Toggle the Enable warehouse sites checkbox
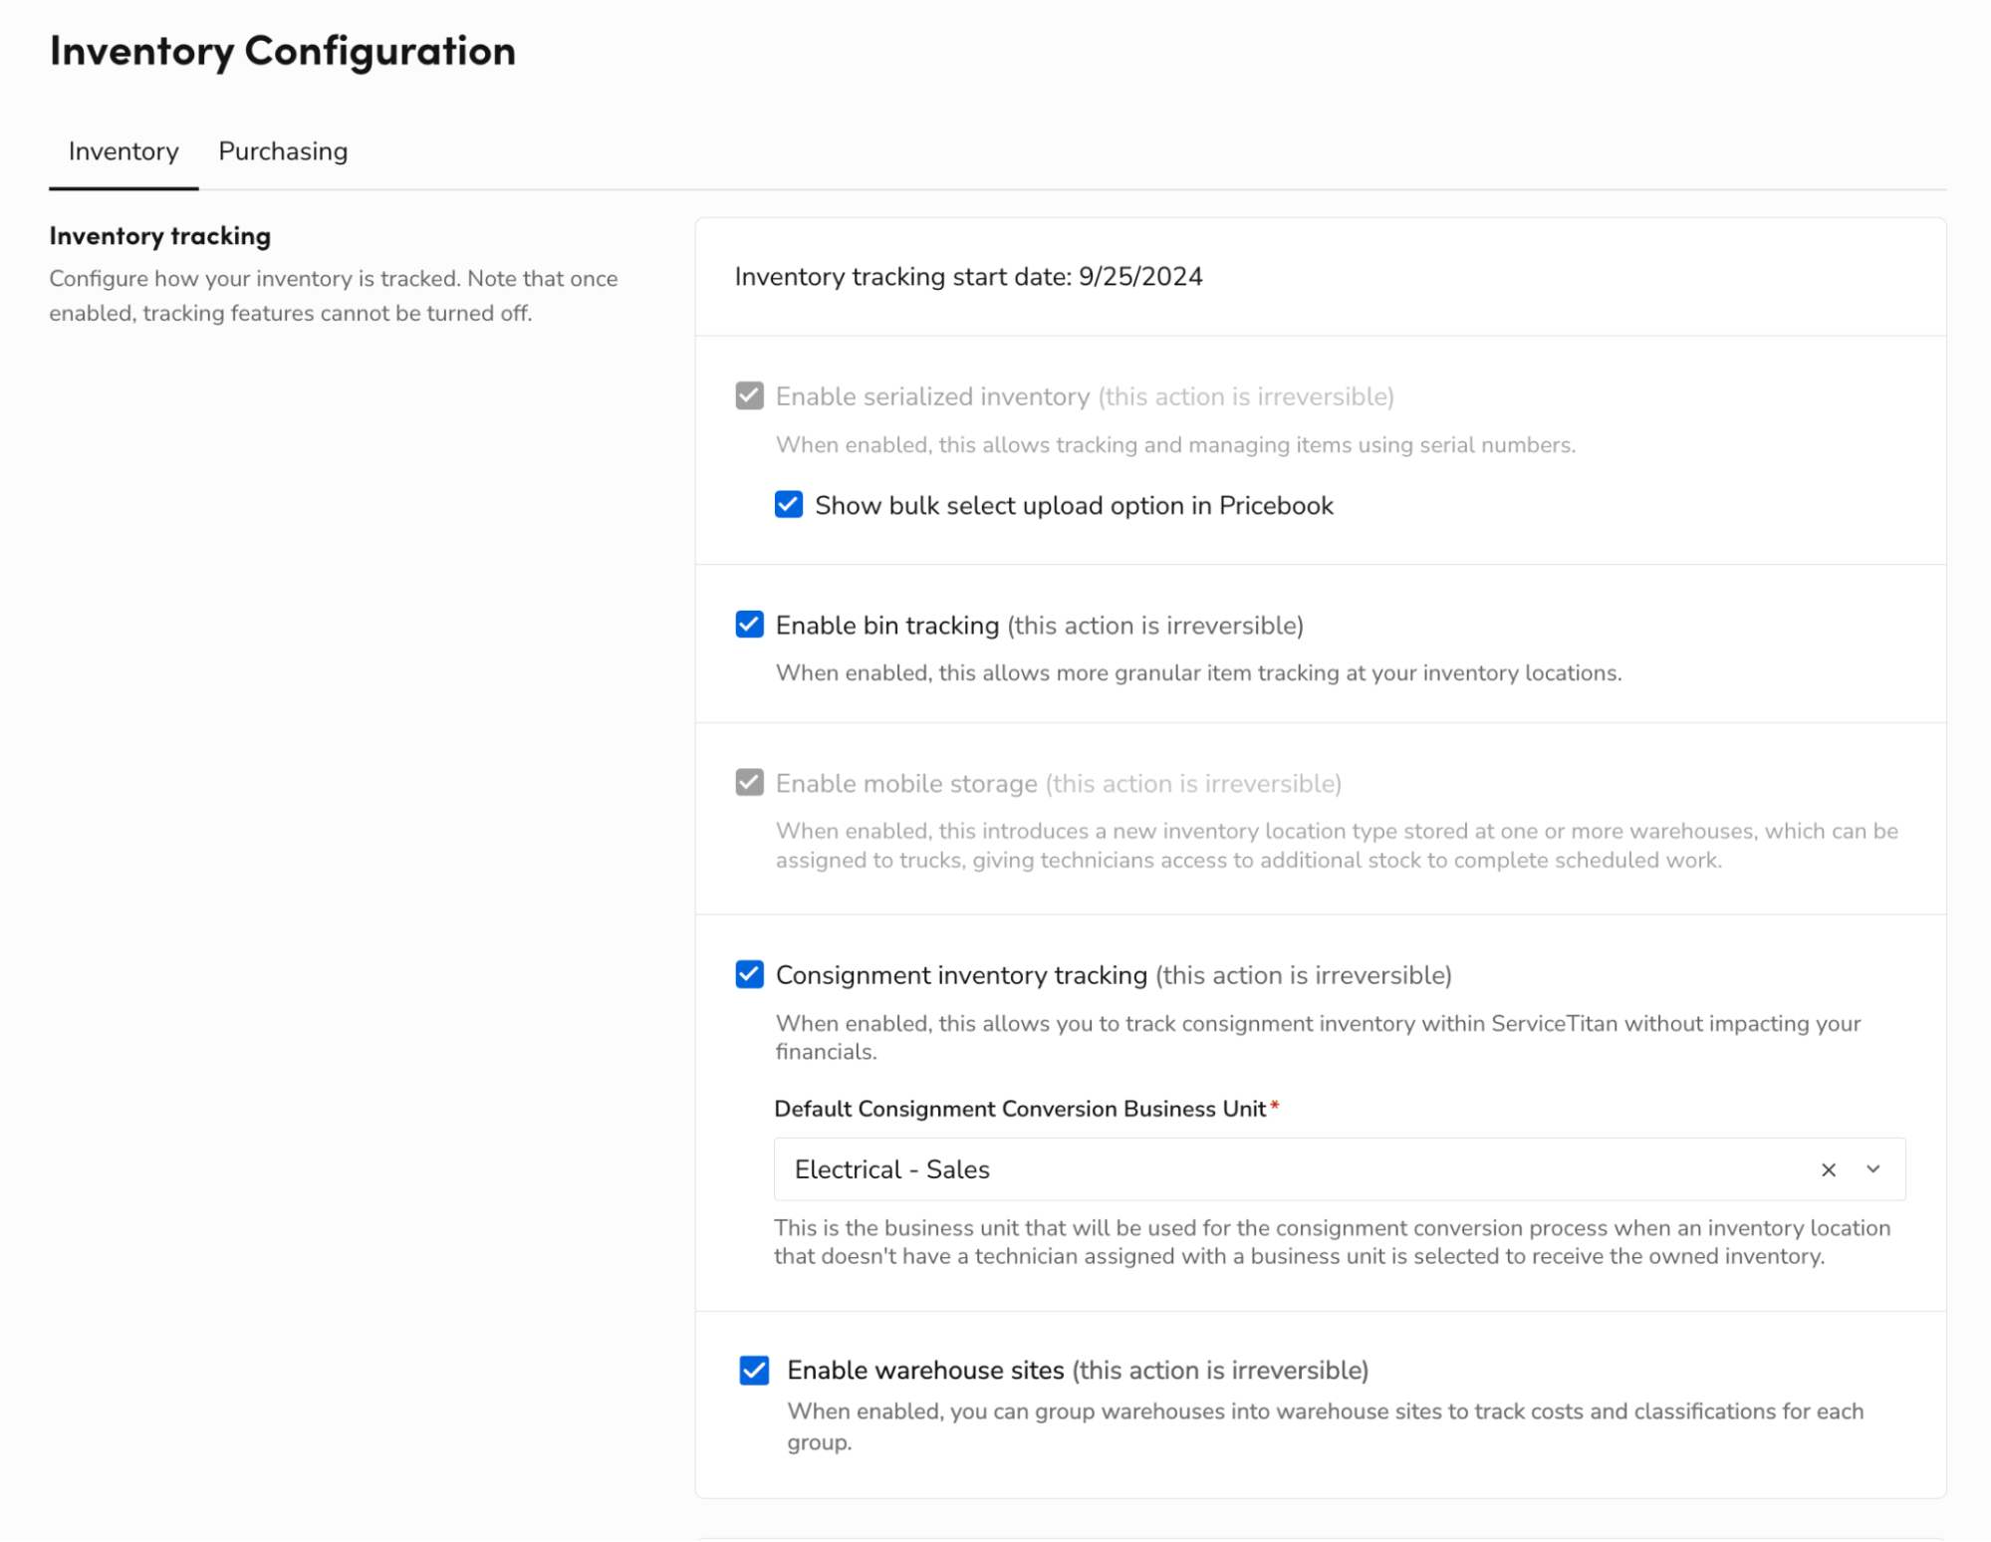Viewport: 1991px width, 1542px height. [x=754, y=1370]
